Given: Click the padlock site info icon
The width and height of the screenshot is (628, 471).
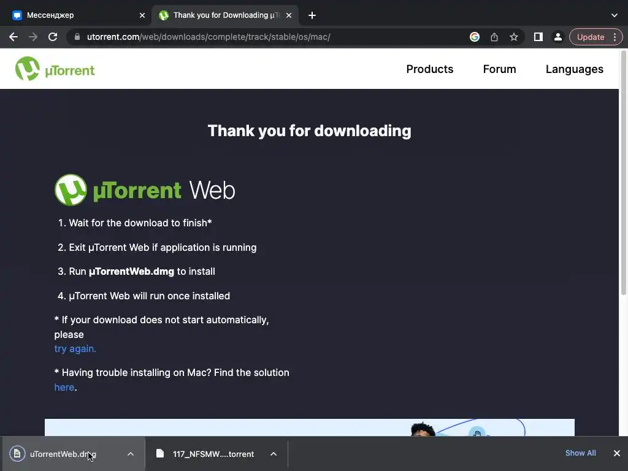Looking at the screenshot, I should click(x=77, y=37).
